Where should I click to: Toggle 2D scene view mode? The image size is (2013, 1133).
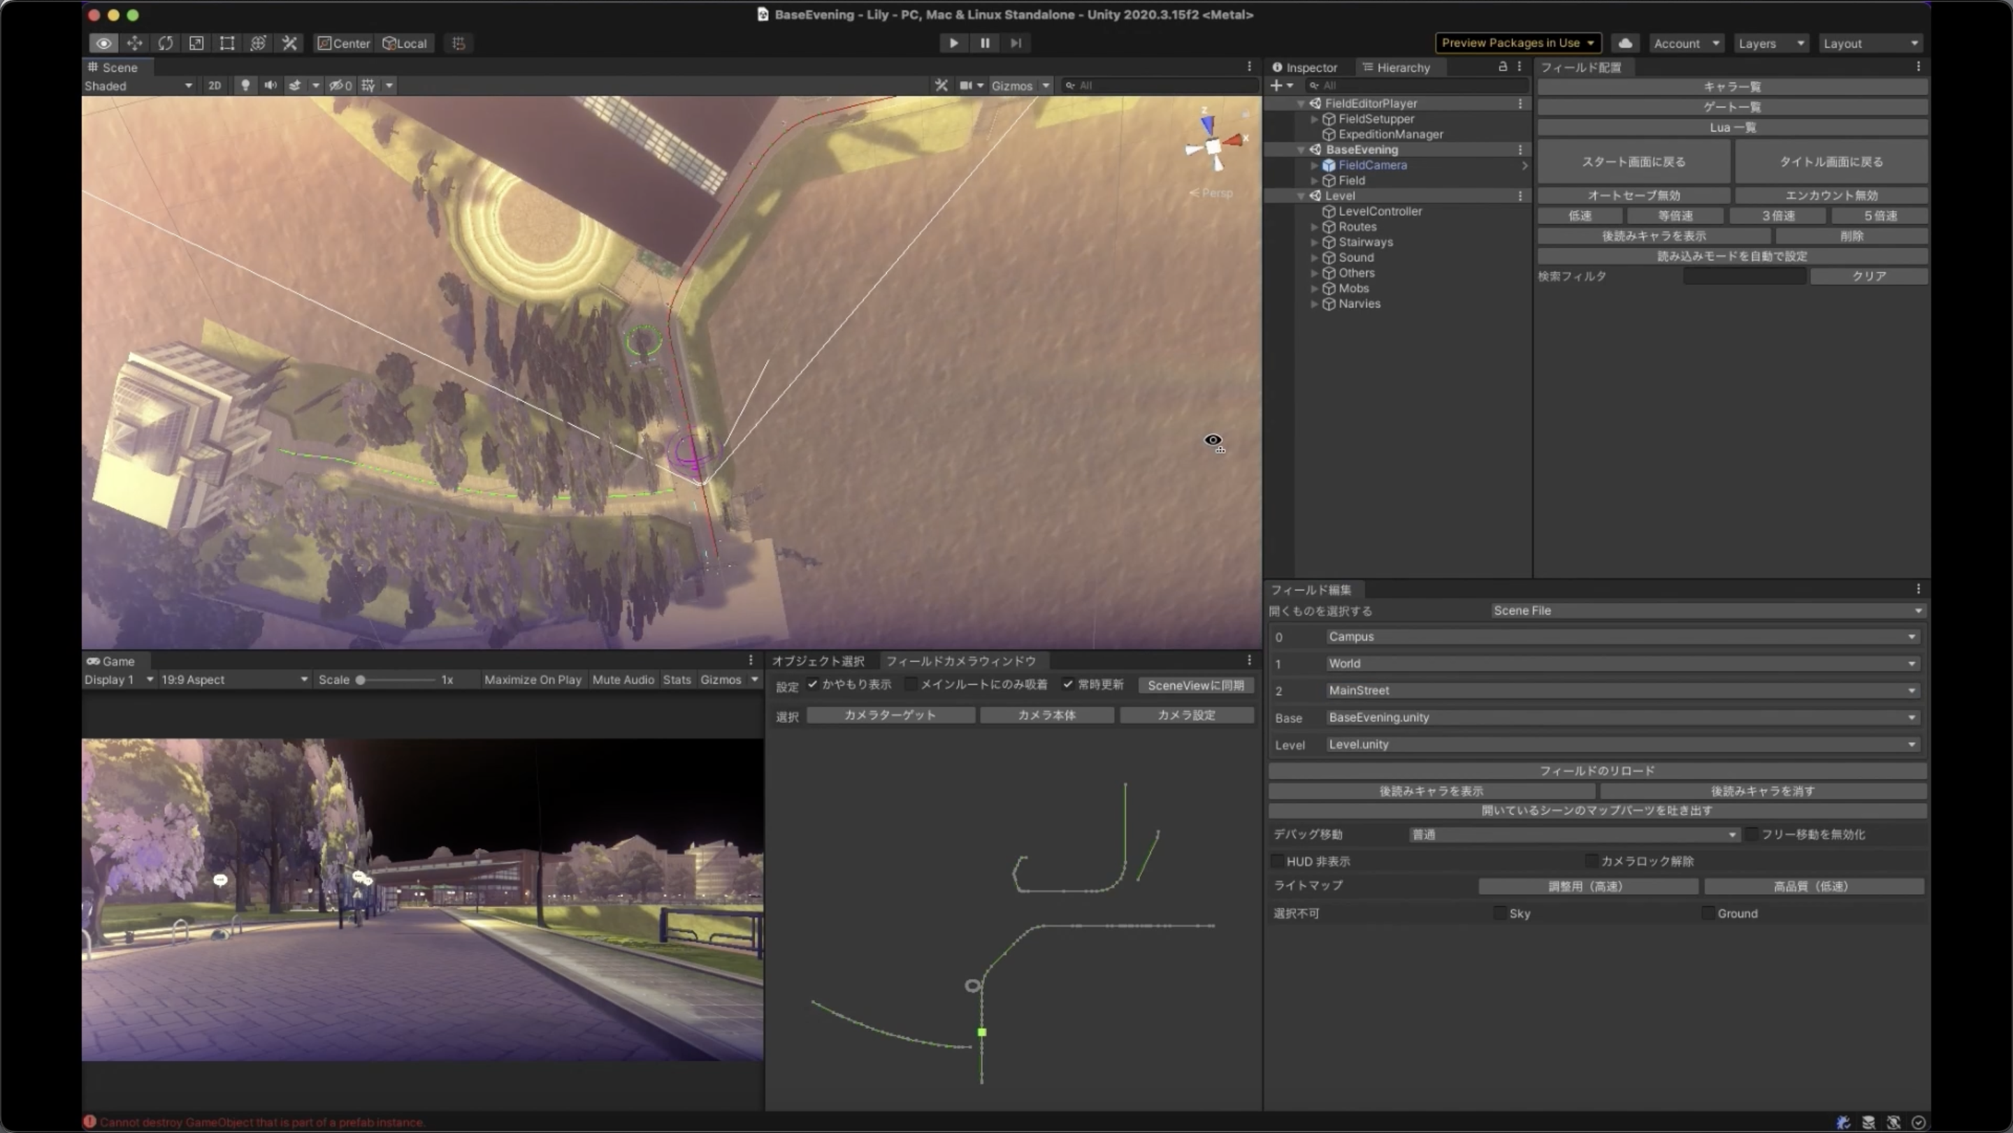[214, 85]
